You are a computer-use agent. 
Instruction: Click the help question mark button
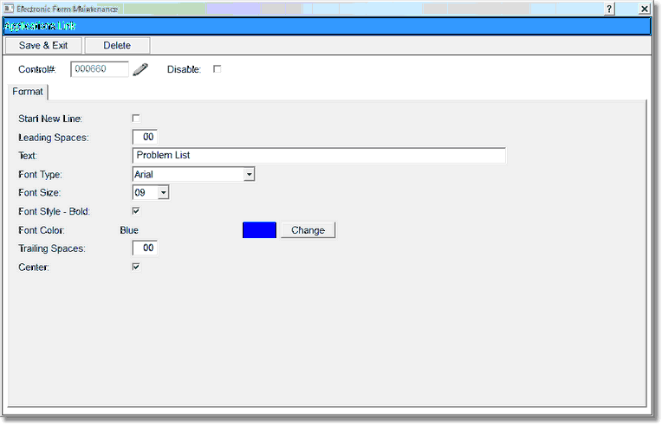point(609,9)
